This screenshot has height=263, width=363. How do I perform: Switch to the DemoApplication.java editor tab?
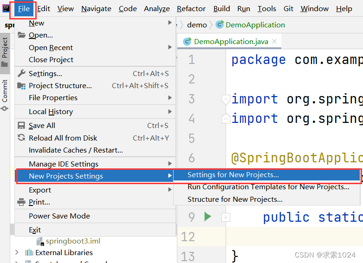coord(229,42)
